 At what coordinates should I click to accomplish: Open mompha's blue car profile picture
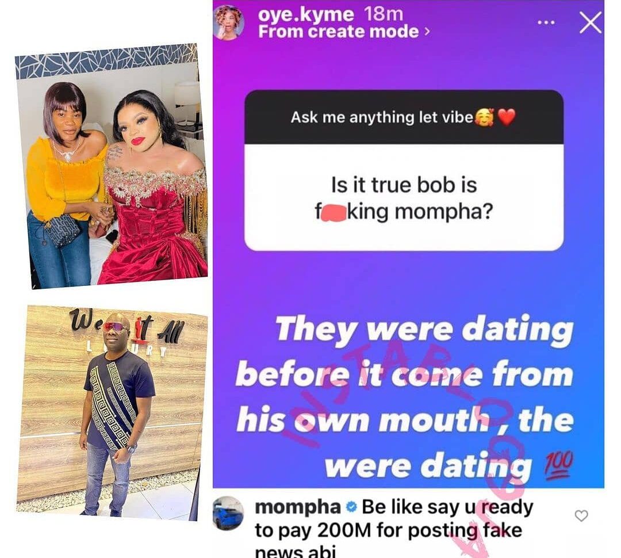(228, 514)
